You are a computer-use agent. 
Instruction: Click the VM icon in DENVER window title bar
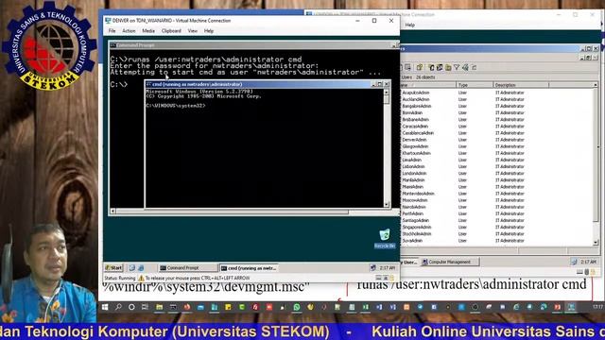(x=108, y=21)
